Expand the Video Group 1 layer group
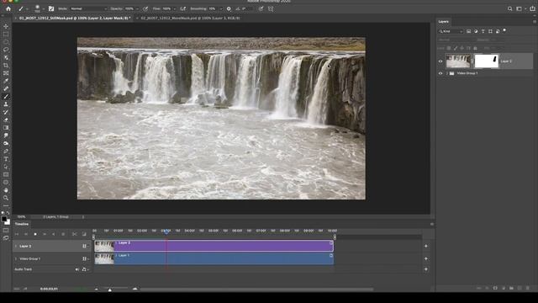Viewport: 538px width, 303px height. point(447,73)
